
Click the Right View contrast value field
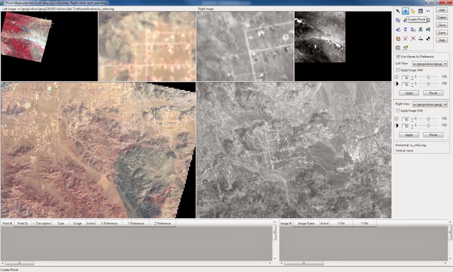pyautogui.click(x=406, y=126)
